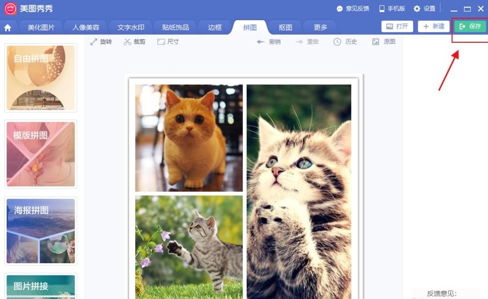Select the 裁剪 crop tool
Image resolution: width=488 pixels, height=299 pixels.
[135, 42]
